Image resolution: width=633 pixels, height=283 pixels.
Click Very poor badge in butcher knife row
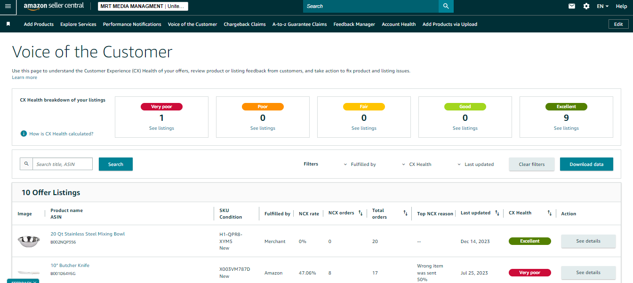530,273
